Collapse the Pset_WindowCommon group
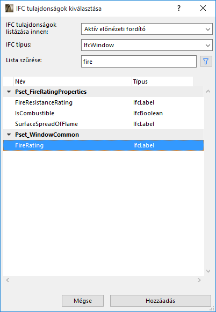 9,135
